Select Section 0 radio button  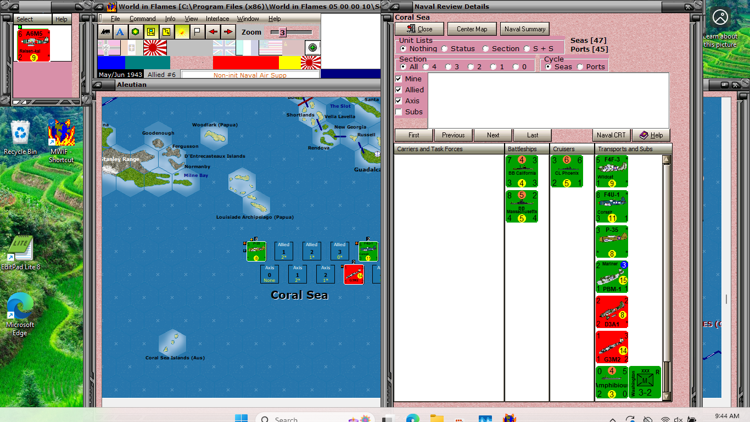pos(516,66)
